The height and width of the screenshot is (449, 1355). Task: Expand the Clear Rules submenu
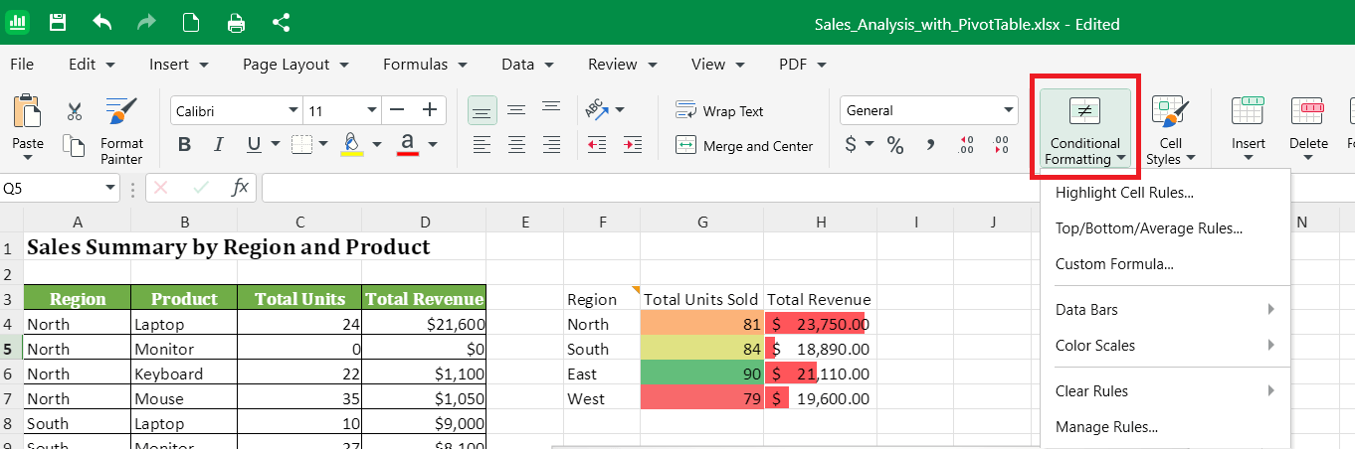1165,391
